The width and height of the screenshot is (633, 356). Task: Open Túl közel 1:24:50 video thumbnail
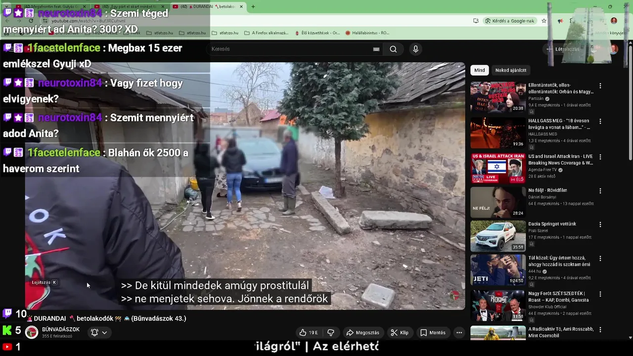coord(498,270)
